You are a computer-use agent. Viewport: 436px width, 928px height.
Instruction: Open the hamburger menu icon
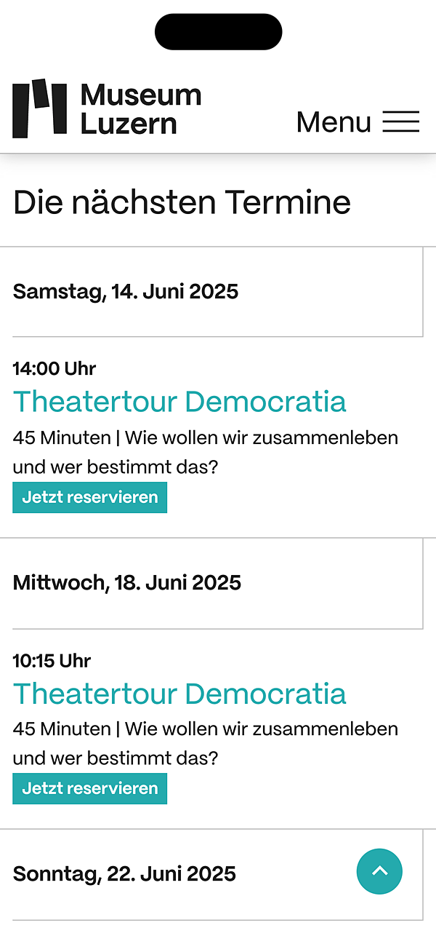(x=401, y=122)
